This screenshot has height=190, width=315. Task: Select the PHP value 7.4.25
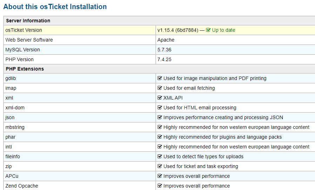coord(164,60)
